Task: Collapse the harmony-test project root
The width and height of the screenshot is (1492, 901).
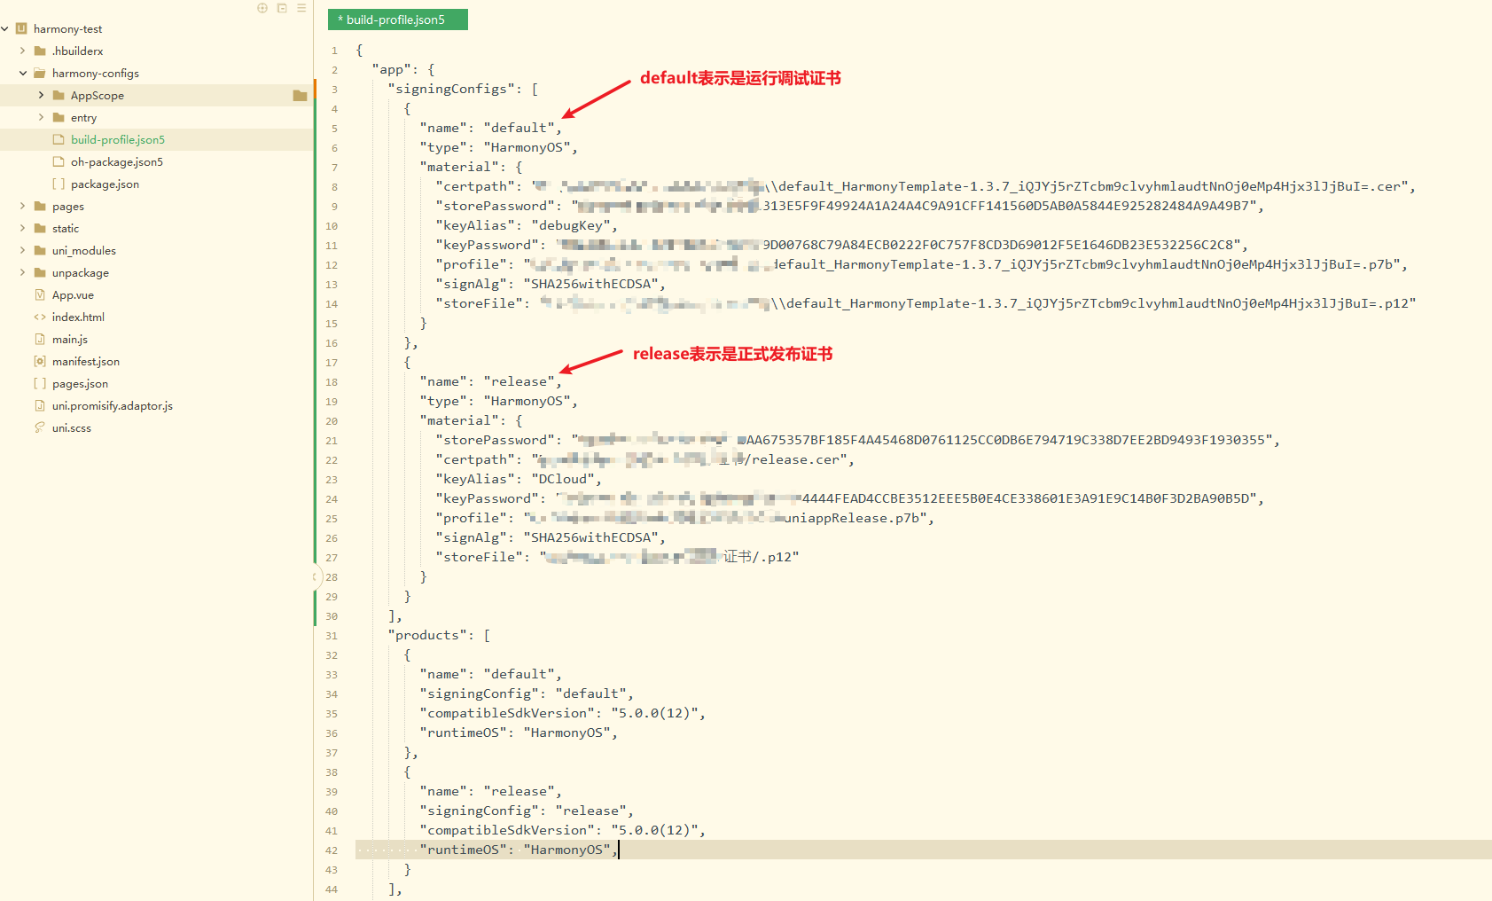Action: pyautogui.click(x=5, y=29)
